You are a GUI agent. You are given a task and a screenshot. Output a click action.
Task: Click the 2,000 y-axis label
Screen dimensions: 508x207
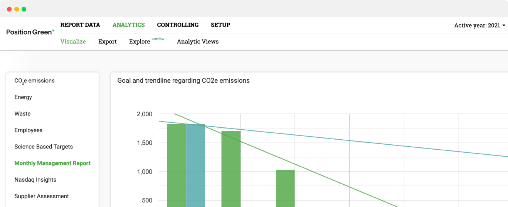[145, 114]
